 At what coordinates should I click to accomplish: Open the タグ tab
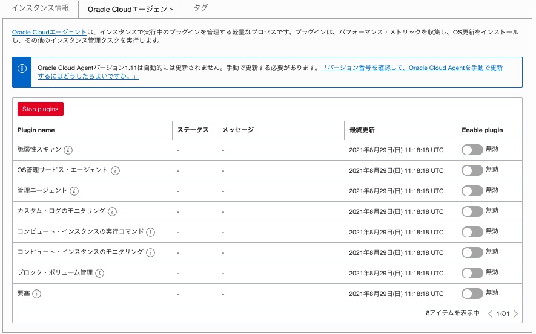click(x=200, y=9)
